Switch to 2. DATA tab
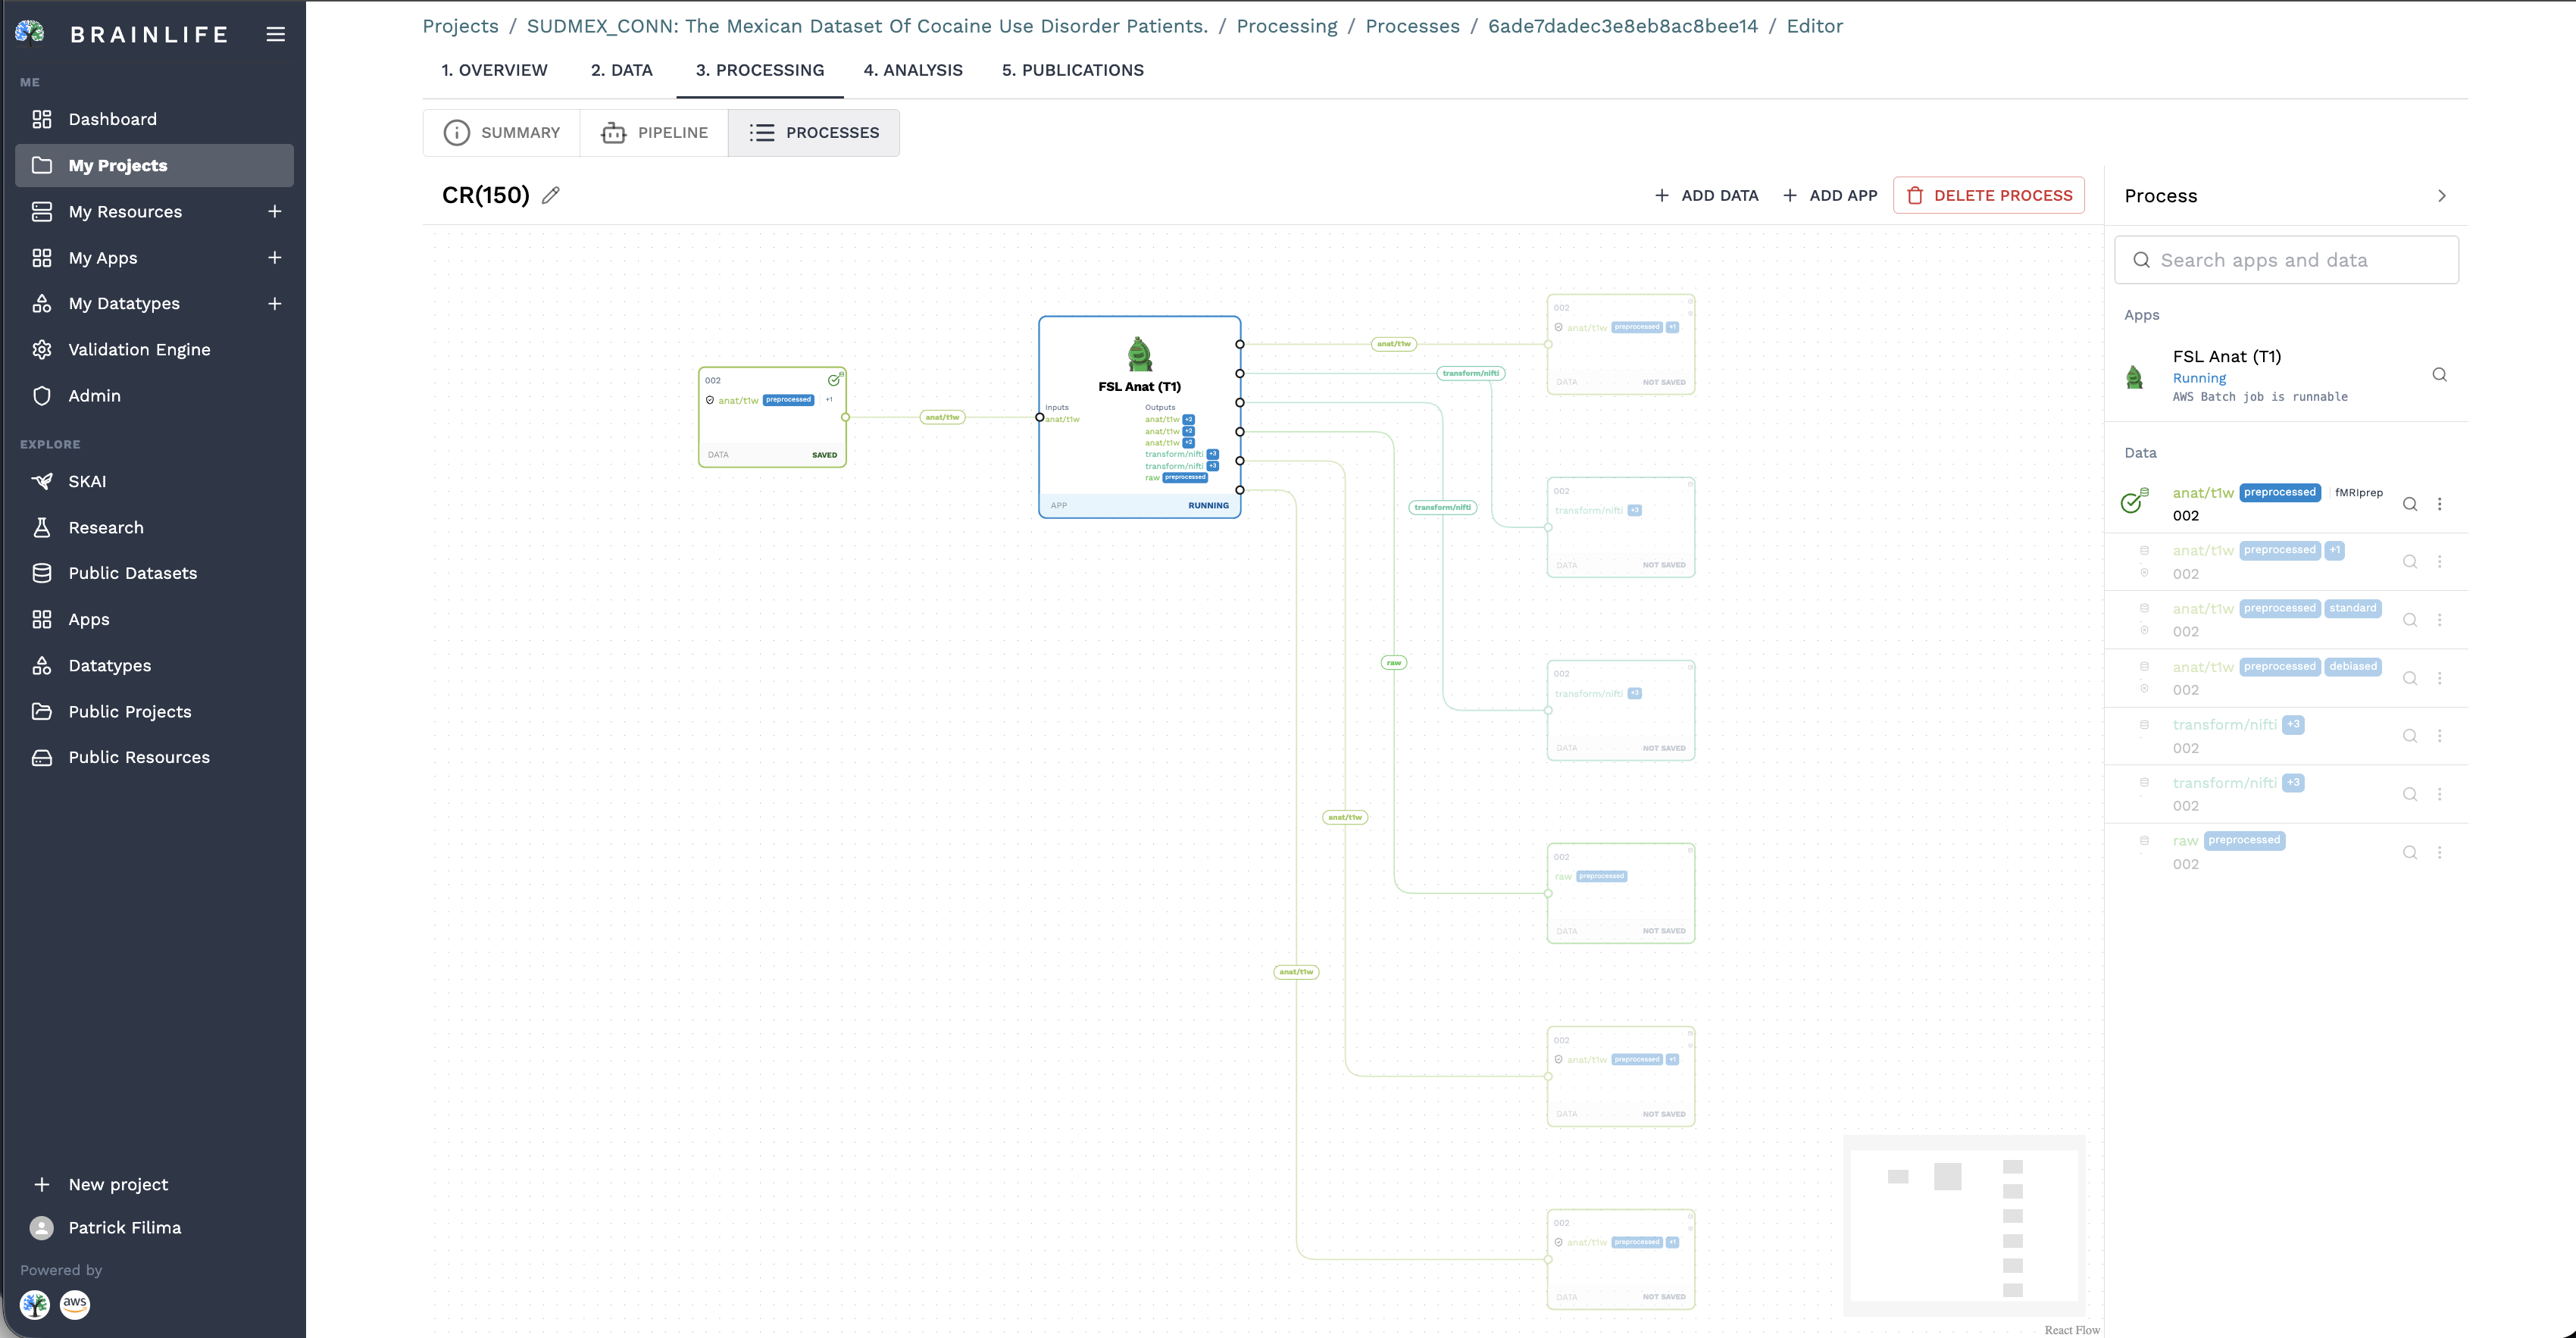 621,70
